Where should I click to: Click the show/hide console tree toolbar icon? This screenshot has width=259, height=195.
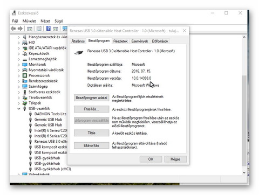point(30,29)
